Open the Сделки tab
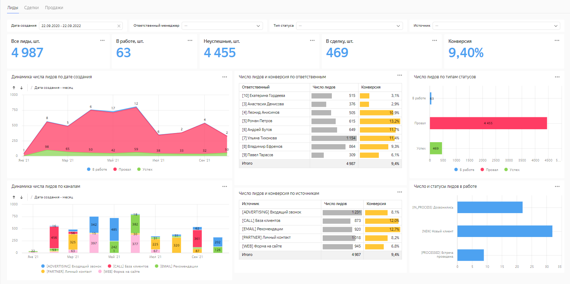Image resolution: width=570 pixels, height=284 pixels. point(32,7)
